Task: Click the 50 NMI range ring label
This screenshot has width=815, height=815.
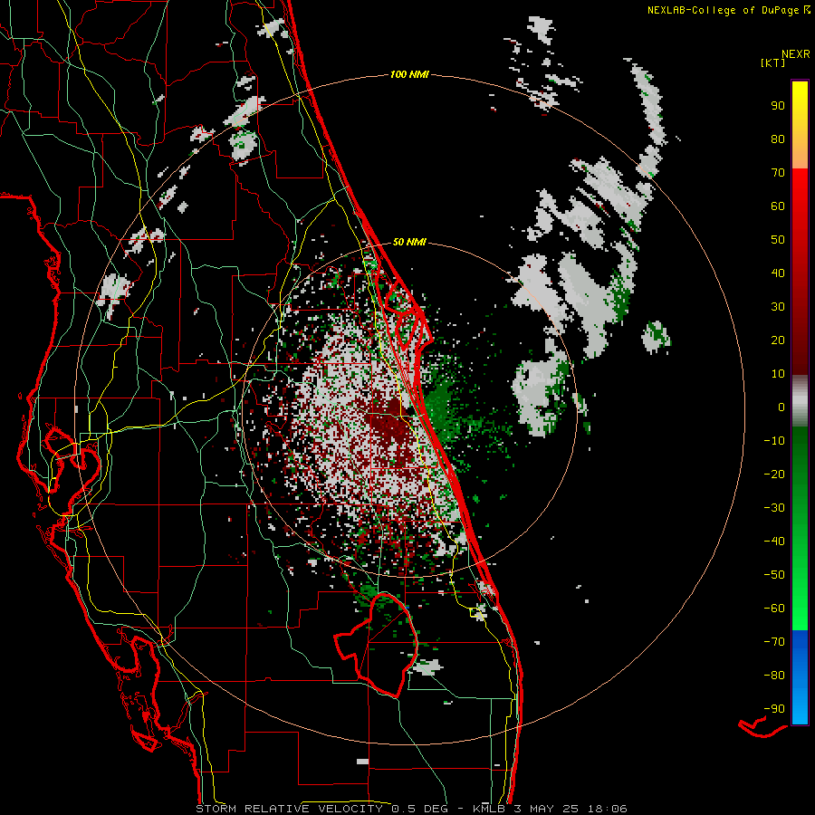Action: point(409,242)
